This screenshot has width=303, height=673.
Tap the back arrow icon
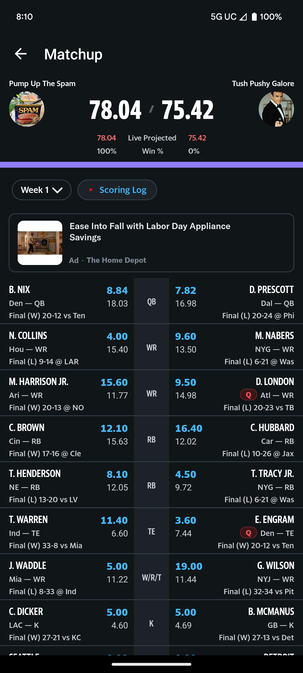pyautogui.click(x=21, y=54)
